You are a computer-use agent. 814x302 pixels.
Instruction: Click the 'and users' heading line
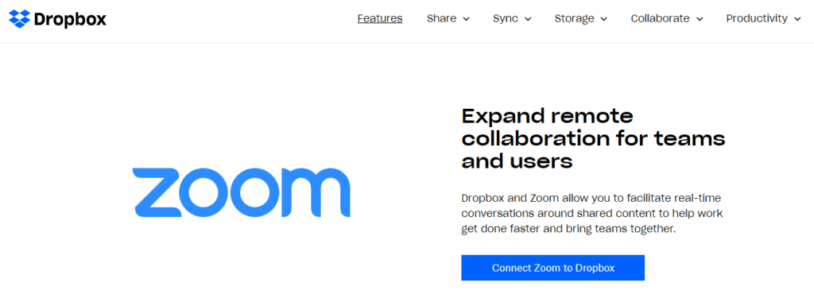click(517, 161)
